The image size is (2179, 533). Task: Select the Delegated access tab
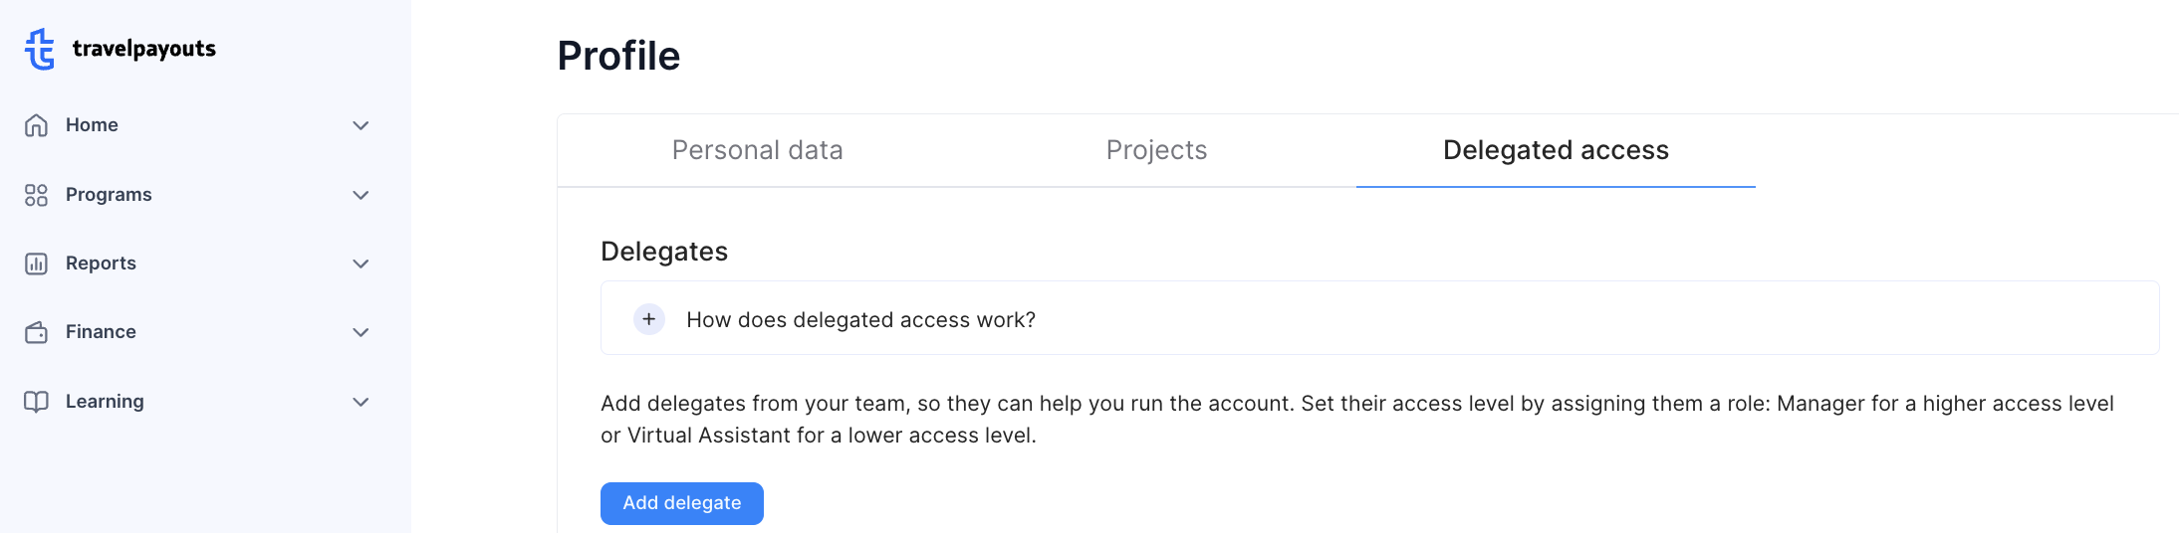(x=1556, y=150)
